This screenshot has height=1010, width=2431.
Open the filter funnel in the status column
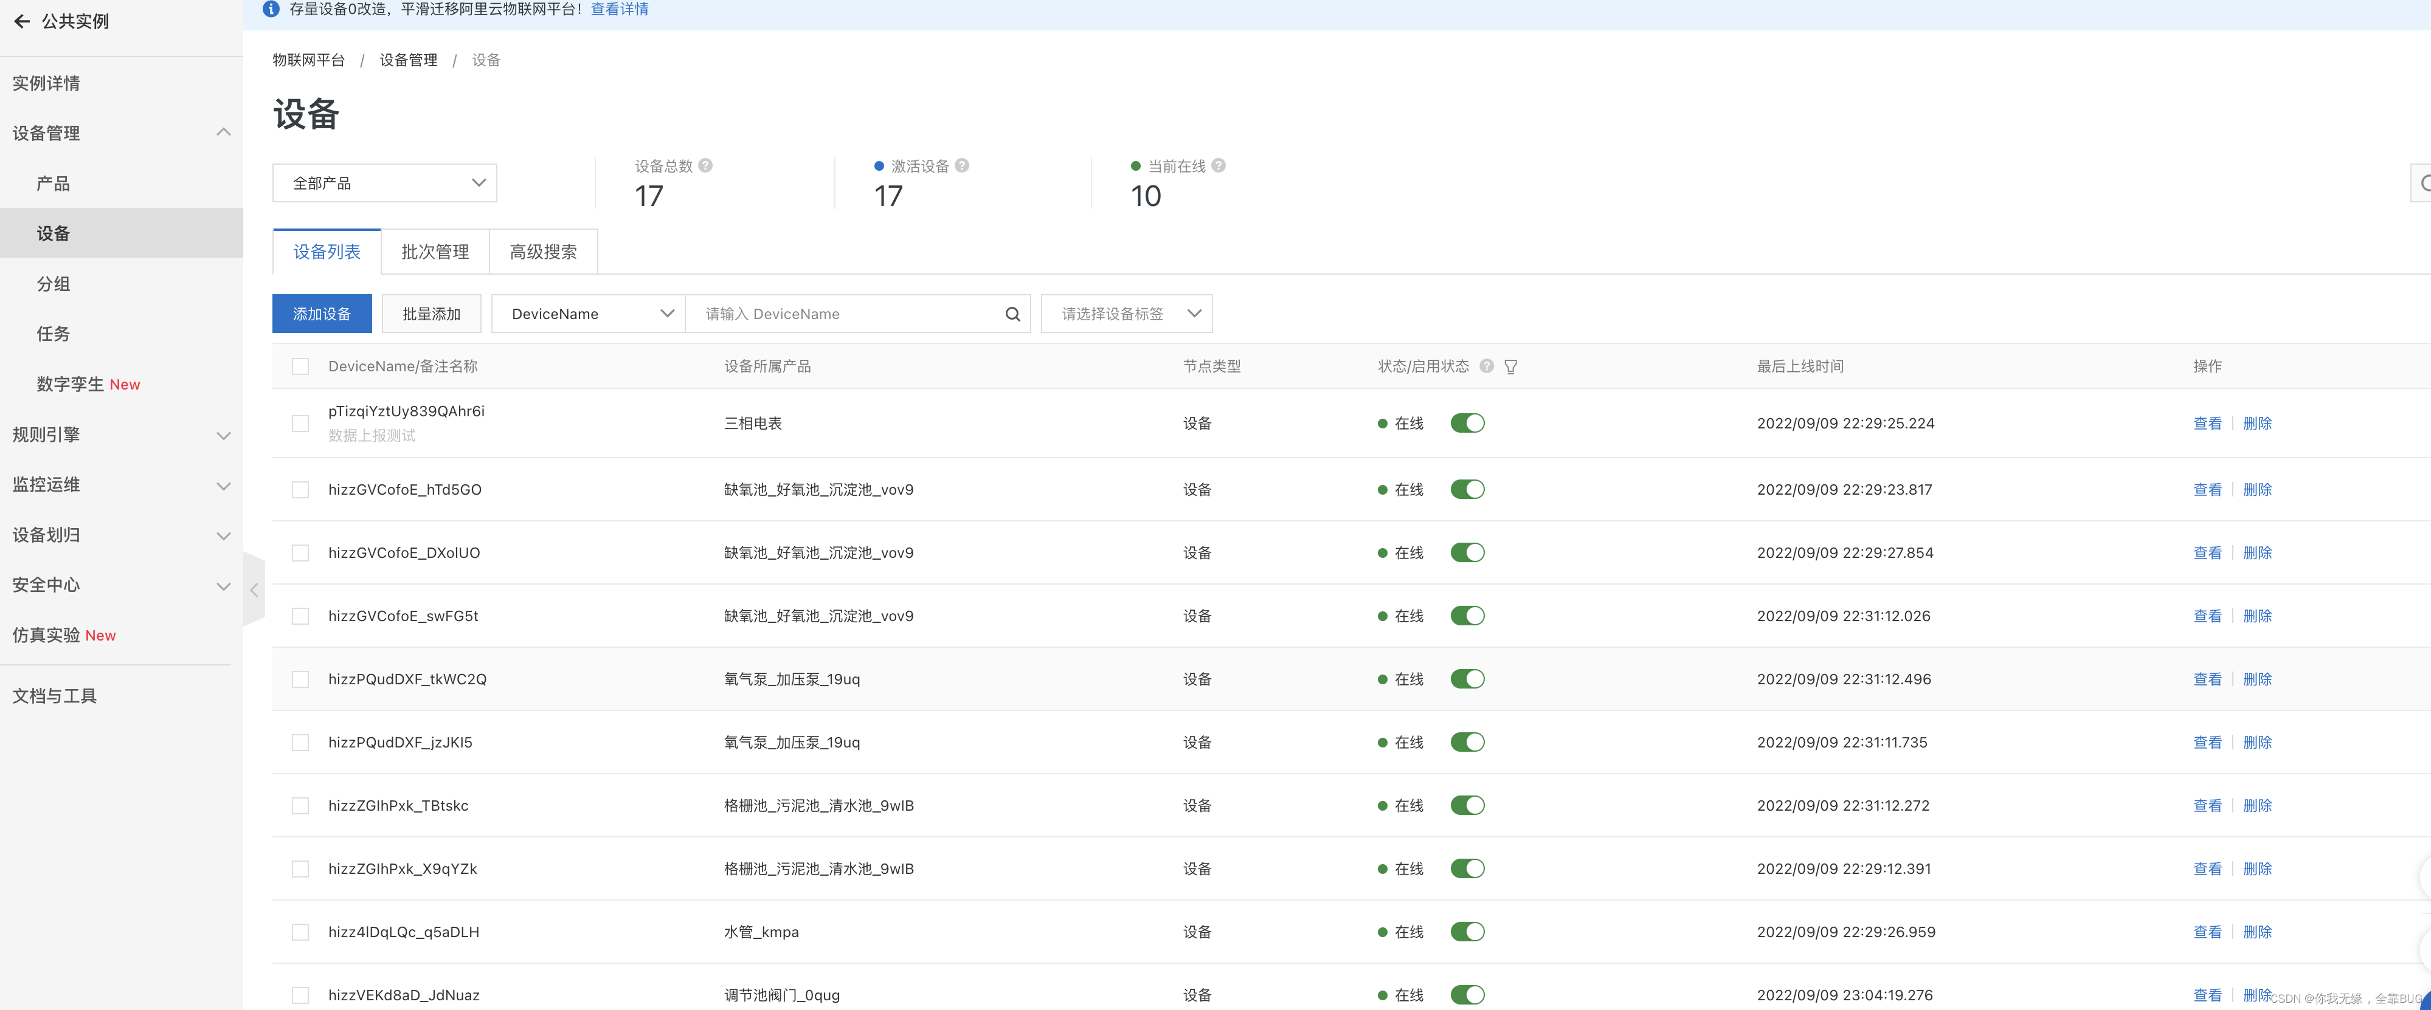1511,367
